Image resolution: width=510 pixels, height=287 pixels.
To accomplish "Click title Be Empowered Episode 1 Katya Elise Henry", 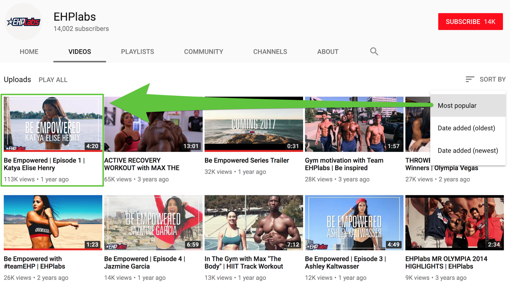I will pos(44,164).
